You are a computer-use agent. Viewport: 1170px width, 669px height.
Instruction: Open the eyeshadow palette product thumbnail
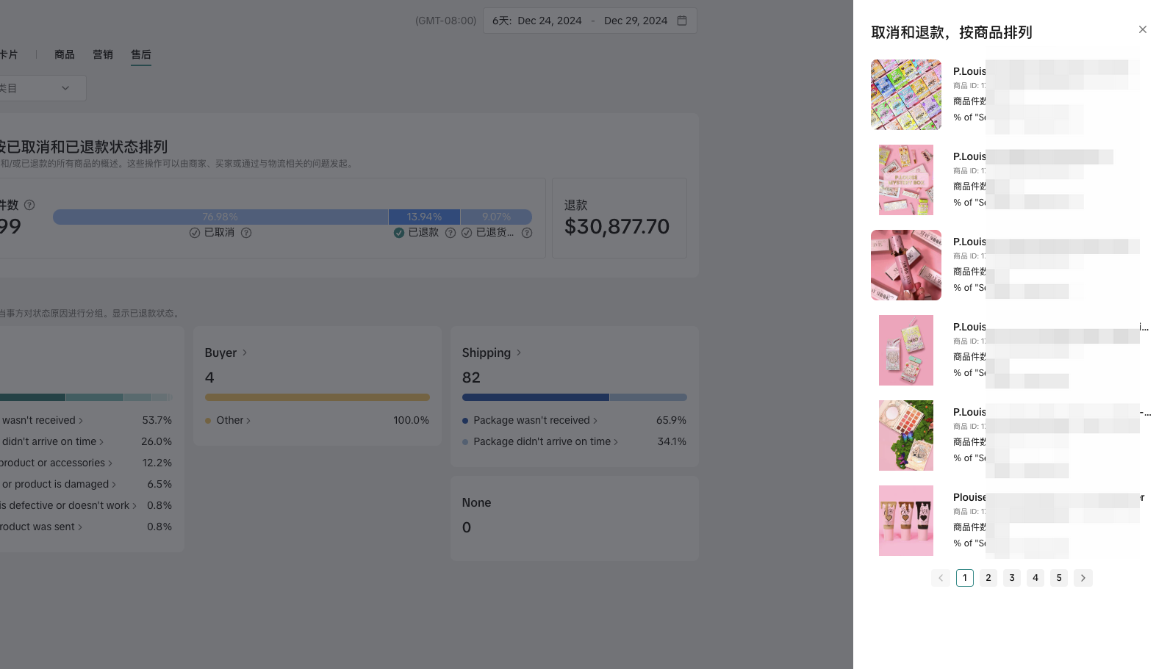click(906, 435)
